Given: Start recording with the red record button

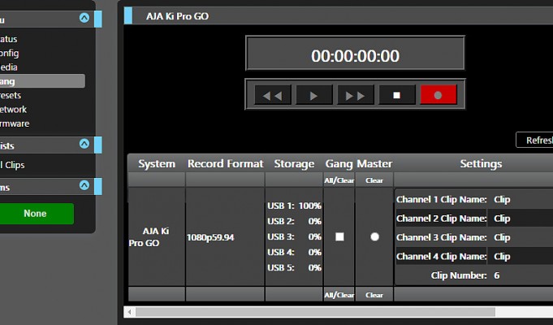Looking at the screenshot, I should [439, 94].
